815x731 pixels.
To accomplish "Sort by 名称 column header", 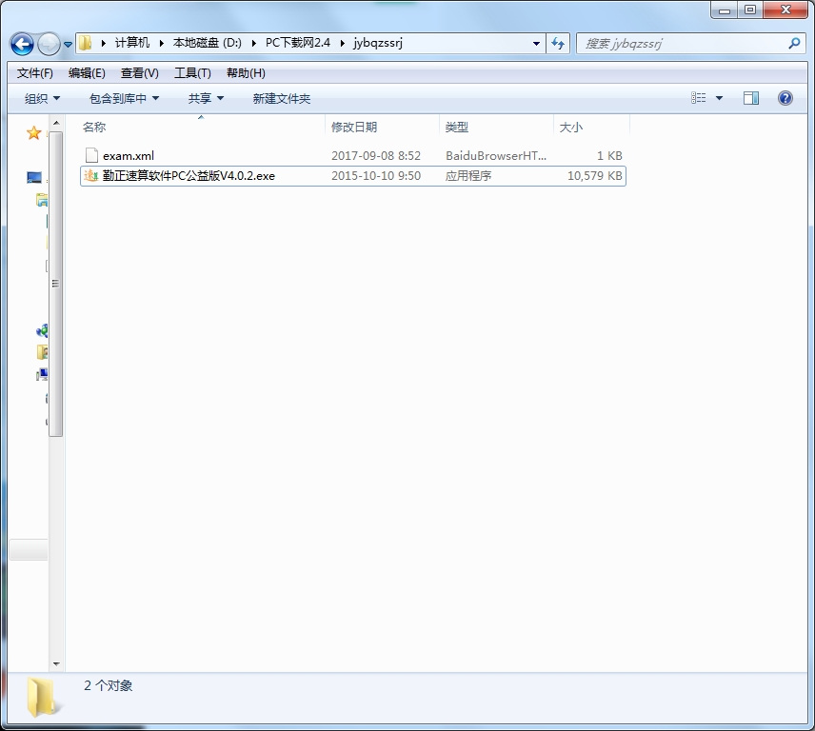I will pos(202,127).
